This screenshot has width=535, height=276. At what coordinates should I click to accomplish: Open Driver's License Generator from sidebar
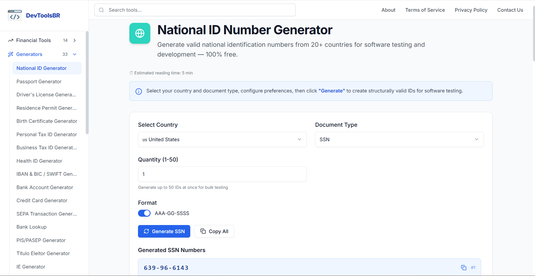[x=46, y=95]
